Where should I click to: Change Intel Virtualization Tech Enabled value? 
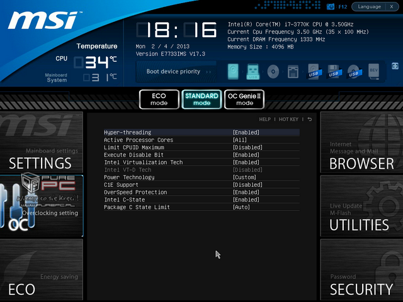point(246,162)
